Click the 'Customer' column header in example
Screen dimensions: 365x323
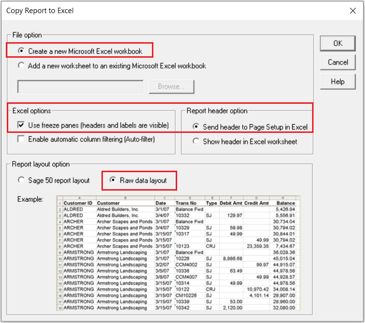point(108,203)
